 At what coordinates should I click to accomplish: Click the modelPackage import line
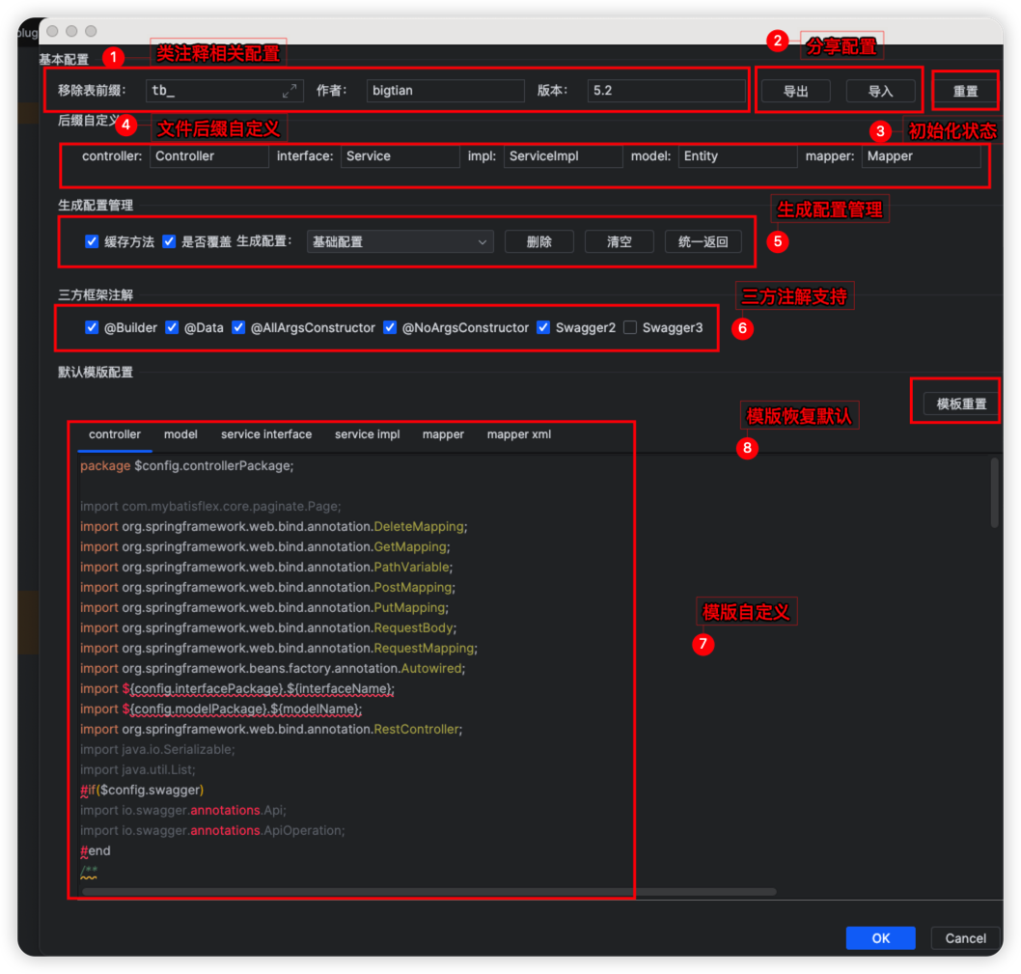[221, 709]
